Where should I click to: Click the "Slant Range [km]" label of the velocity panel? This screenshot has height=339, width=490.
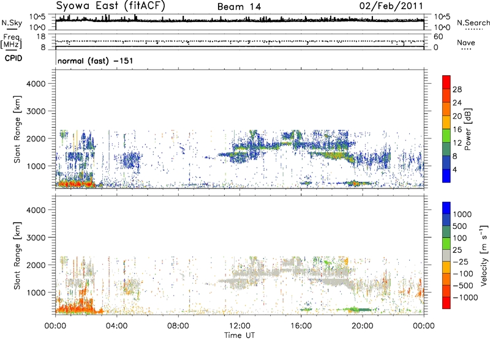pos(17,255)
